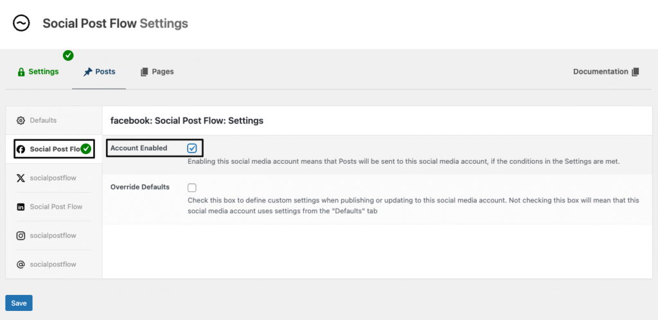Select the LinkedIn Social Post Flow account
Image resolution: width=658 pixels, height=320 pixels.
tap(54, 207)
